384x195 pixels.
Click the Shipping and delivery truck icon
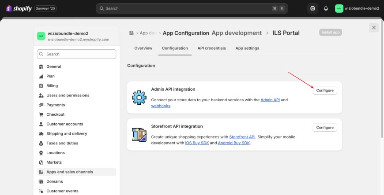[x=41, y=134]
